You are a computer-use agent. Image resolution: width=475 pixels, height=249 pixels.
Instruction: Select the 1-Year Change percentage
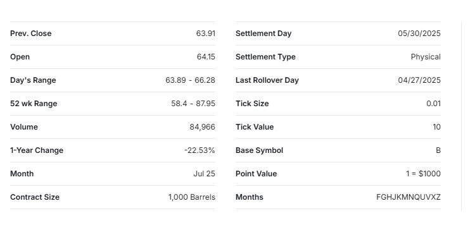[199, 150]
